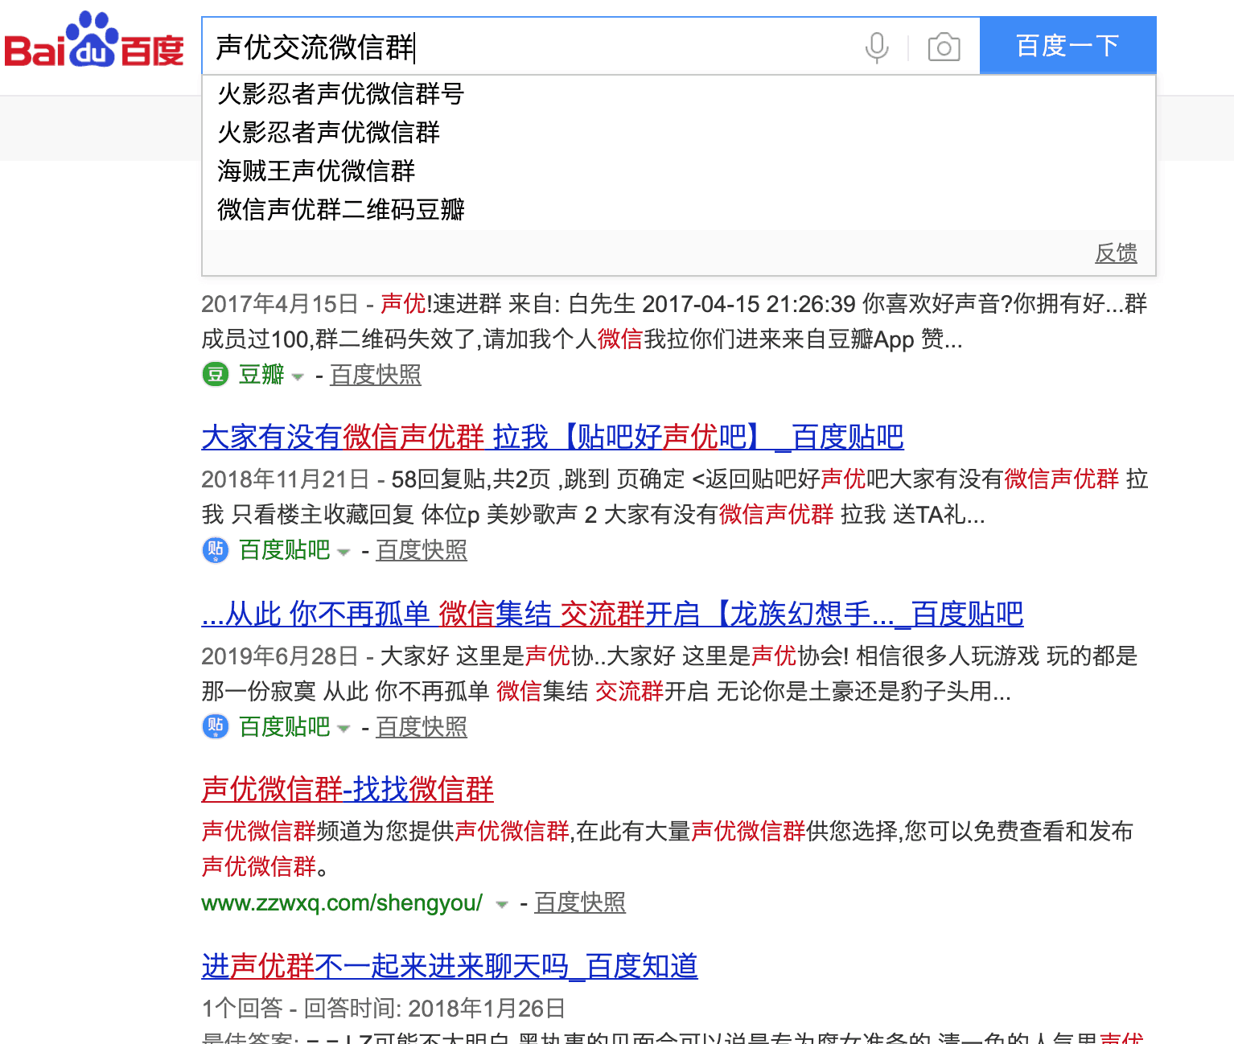Activate voice search microphone icon
Image resolution: width=1234 pixels, height=1044 pixels.
pyautogui.click(x=877, y=47)
